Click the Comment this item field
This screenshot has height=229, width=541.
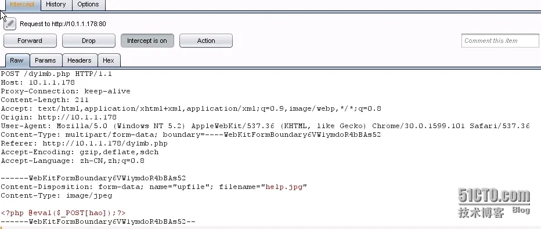(x=500, y=41)
